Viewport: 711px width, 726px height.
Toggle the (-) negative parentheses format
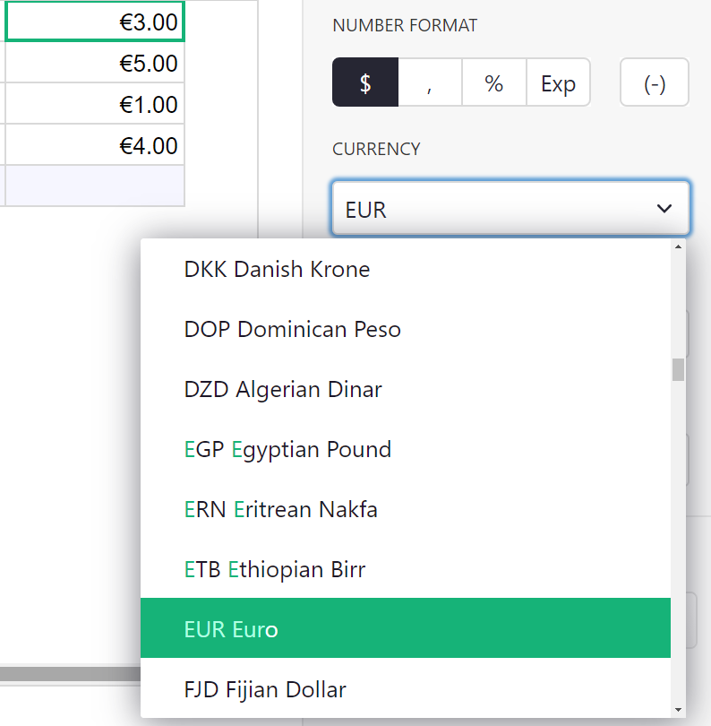655,83
